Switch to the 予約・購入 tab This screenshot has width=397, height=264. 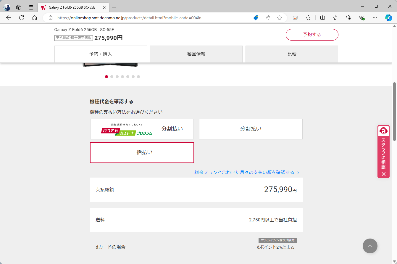pos(101,54)
